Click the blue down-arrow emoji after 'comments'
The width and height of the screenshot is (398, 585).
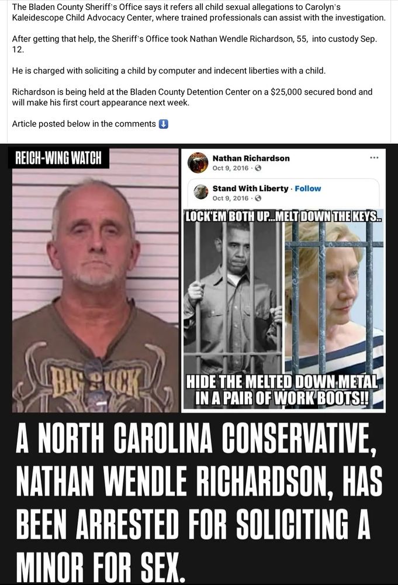pyautogui.click(x=164, y=124)
